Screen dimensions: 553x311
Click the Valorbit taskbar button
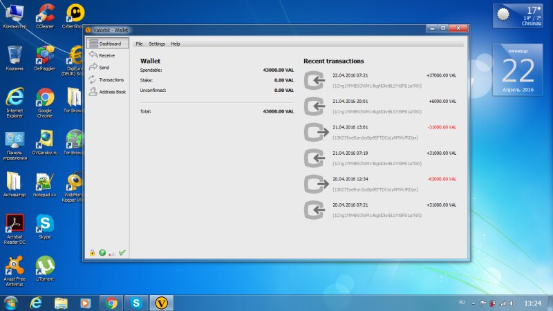pos(163,303)
